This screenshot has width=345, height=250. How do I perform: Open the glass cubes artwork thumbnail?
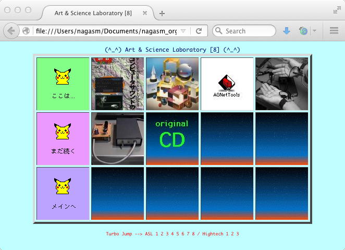pos(173,84)
